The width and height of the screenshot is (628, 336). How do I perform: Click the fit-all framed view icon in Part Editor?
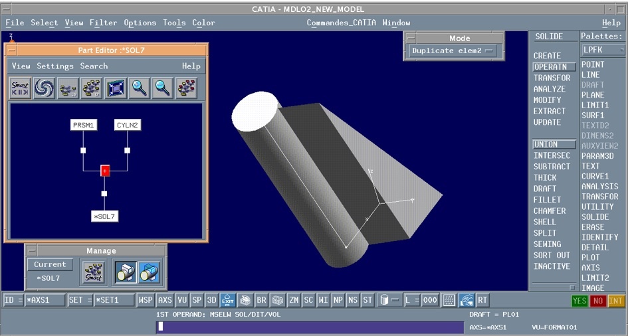pyautogui.click(x=116, y=88)
